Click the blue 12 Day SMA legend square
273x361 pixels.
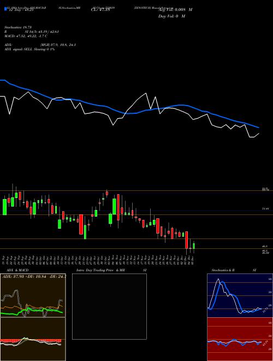point(5,9)
